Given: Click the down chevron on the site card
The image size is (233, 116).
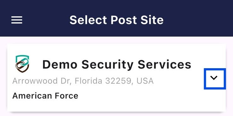Looking at the screenshot, I should pos(215,79).
